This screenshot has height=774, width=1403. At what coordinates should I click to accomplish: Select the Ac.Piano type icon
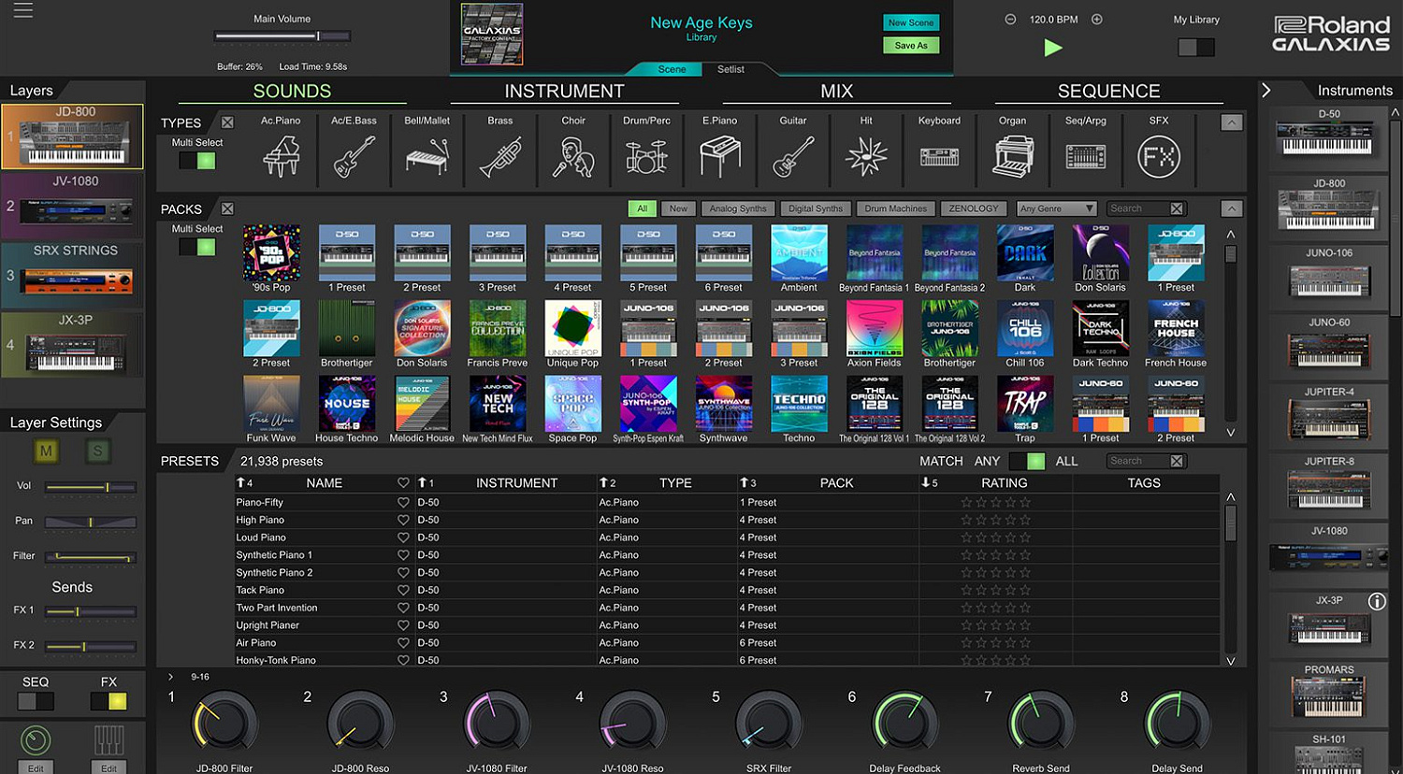[x=281, y=156]
